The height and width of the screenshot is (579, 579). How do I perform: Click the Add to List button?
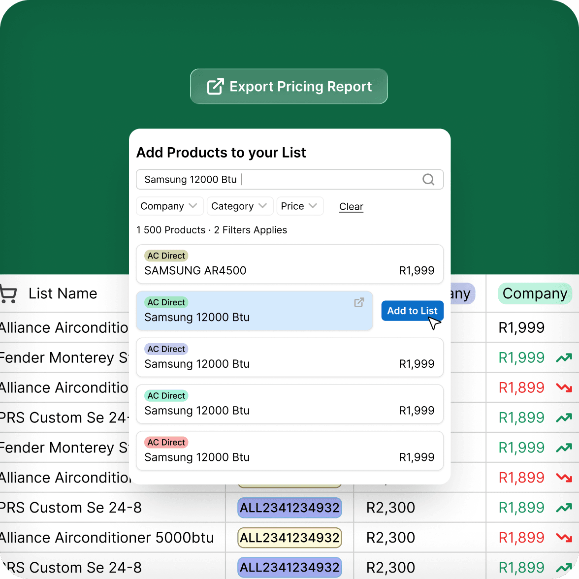click(412, 311)
